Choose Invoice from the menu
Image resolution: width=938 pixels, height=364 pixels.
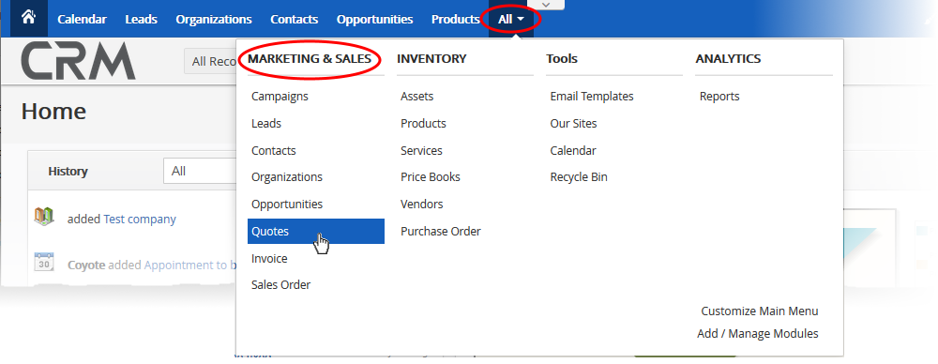click(269, 259)
